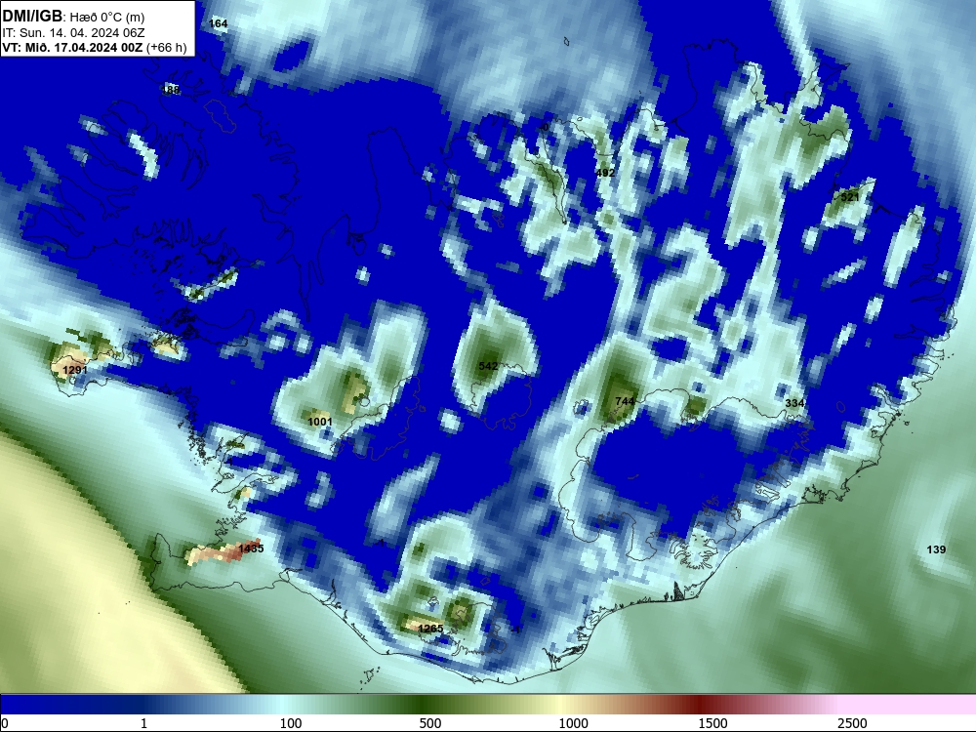Click the 1500 label on color scale
The image size is (976, 732).
click(712, 723)
